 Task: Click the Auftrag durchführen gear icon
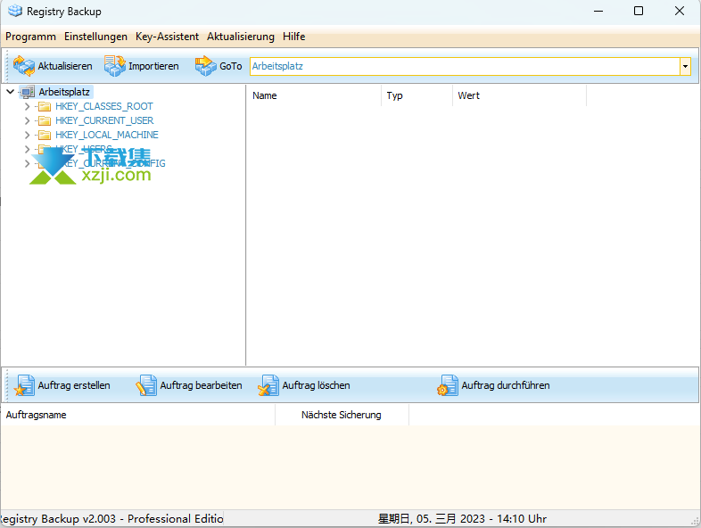click(448, 385)
